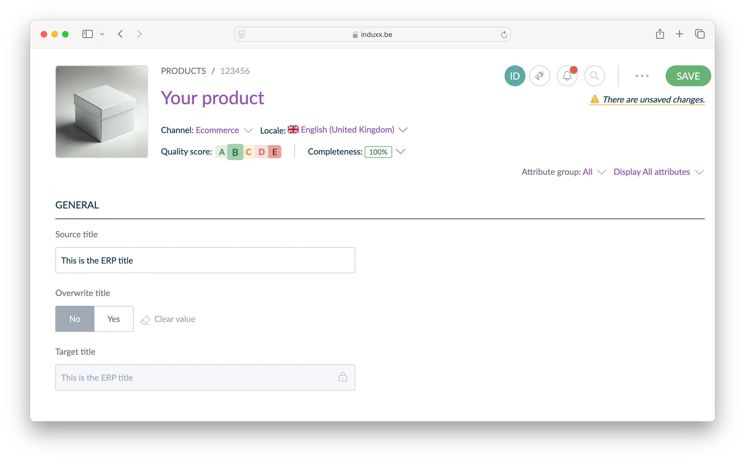Viewport: 745px width, 461px height.
Task: Open the notifications bell icon
Action: pyautogui.click(x=567, y=76)
